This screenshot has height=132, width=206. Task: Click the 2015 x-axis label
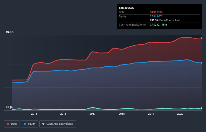pyautogui.click(x=34, y=114)
